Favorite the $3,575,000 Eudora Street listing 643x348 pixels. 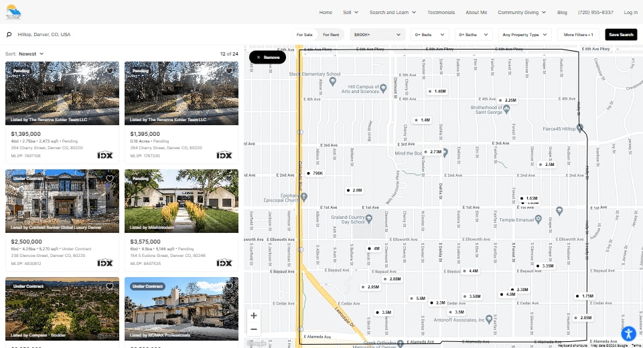(229, 179)
